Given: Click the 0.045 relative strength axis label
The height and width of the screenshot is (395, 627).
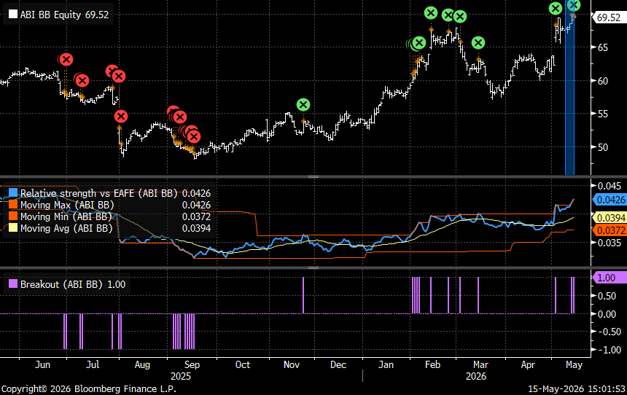Looking at the screenshot, I should pyautogui.click(x=610, y=186).
